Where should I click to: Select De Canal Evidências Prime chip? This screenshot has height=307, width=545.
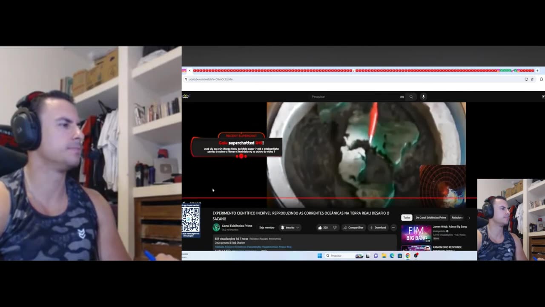point(431,217)
